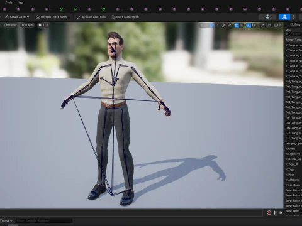Select the Merged_Open morph target
This screenshot has width=302, height=226.
(x=293, y=144)
